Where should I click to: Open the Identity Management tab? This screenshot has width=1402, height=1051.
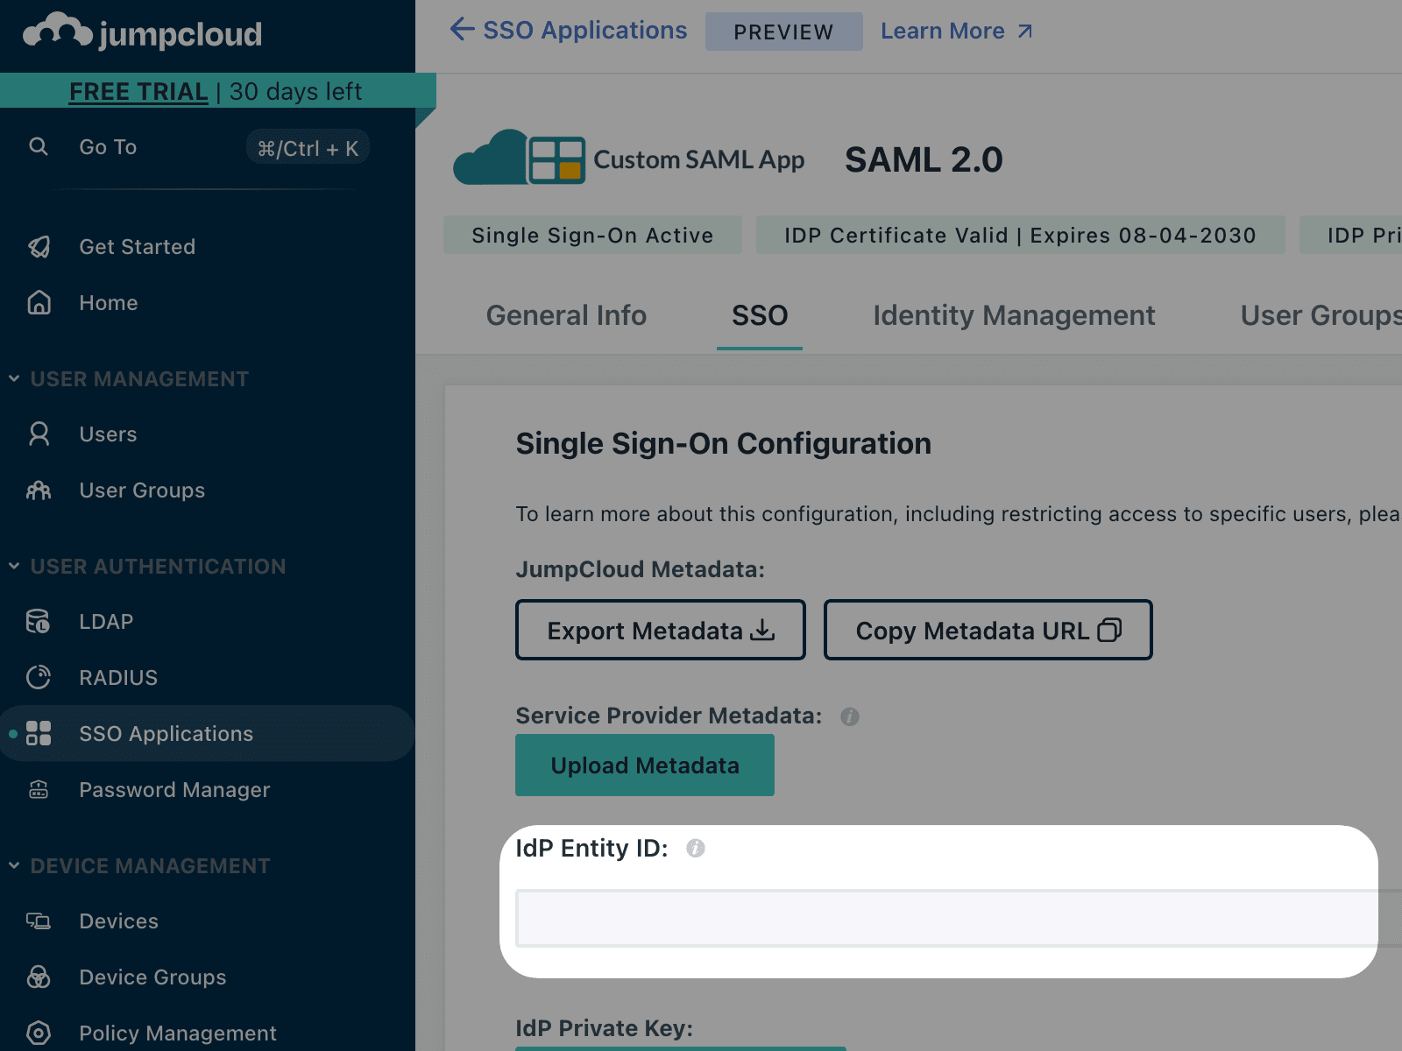(x=1014, y=315)
